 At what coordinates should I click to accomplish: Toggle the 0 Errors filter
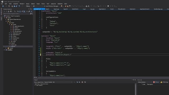(x=156, y=82)
